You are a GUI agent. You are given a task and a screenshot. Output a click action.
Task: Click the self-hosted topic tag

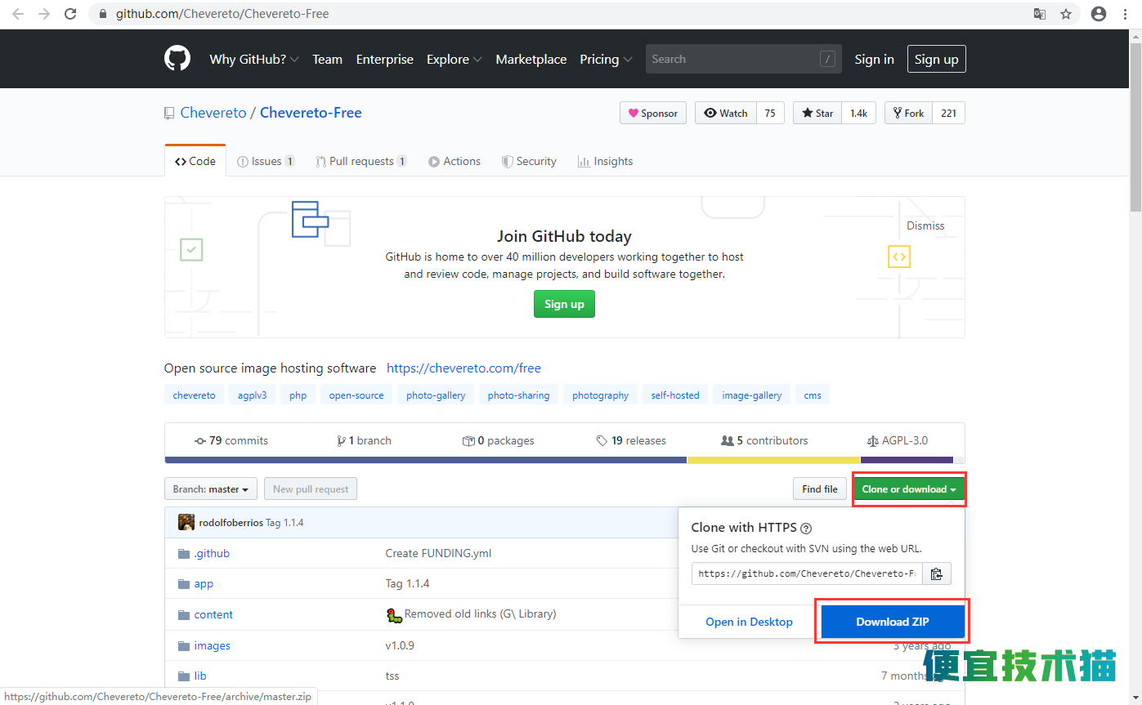[675, 395]
